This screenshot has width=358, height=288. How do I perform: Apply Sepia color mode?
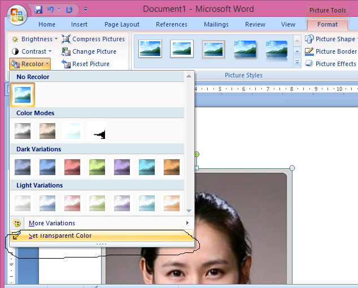click(47, 131)
